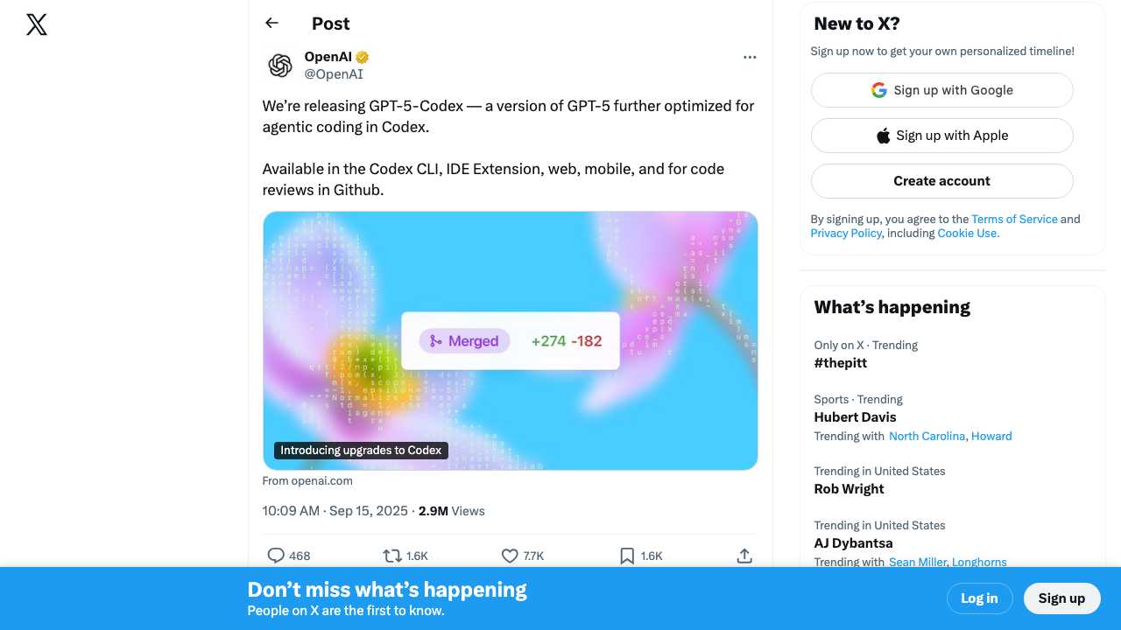The image size is (1121, 630).
Task: Sign up with Google
Action: pyautogui.click(x=941, y=90)
